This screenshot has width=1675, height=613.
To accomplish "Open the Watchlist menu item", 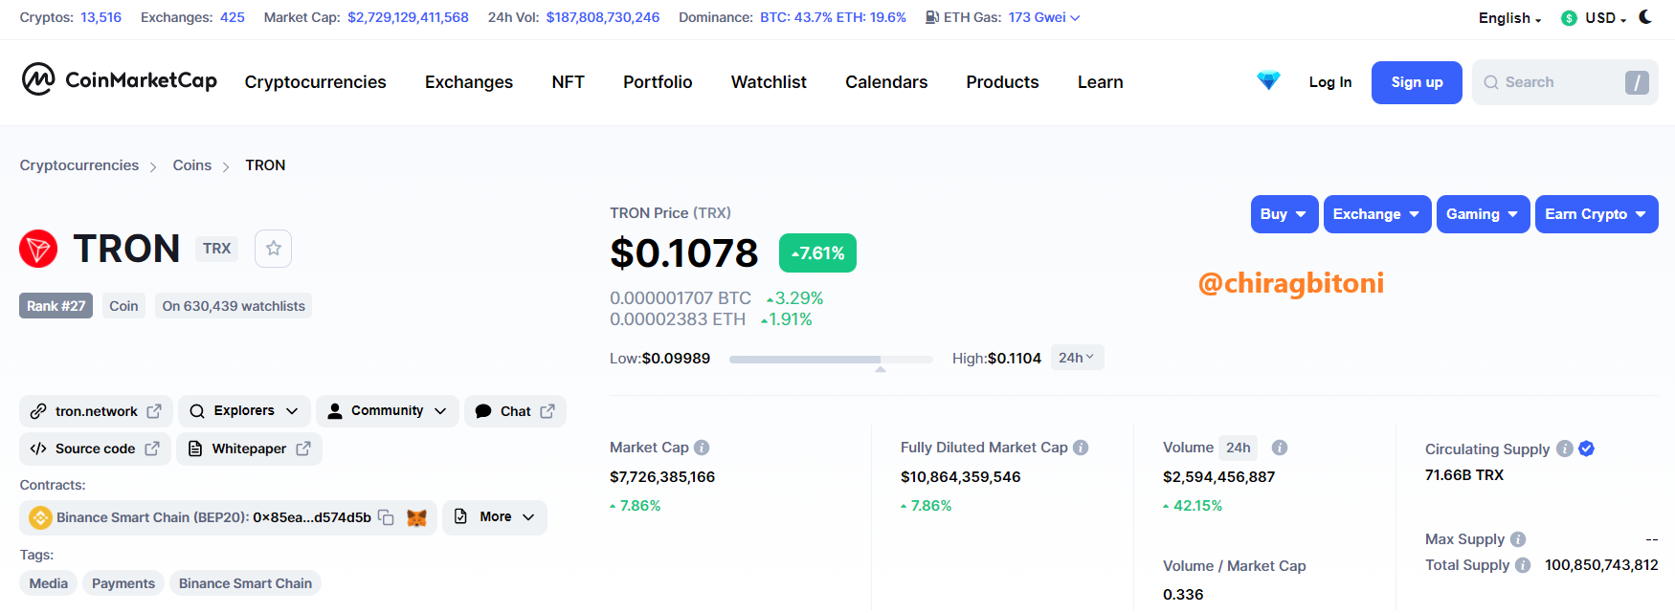I will click(769, 82).
